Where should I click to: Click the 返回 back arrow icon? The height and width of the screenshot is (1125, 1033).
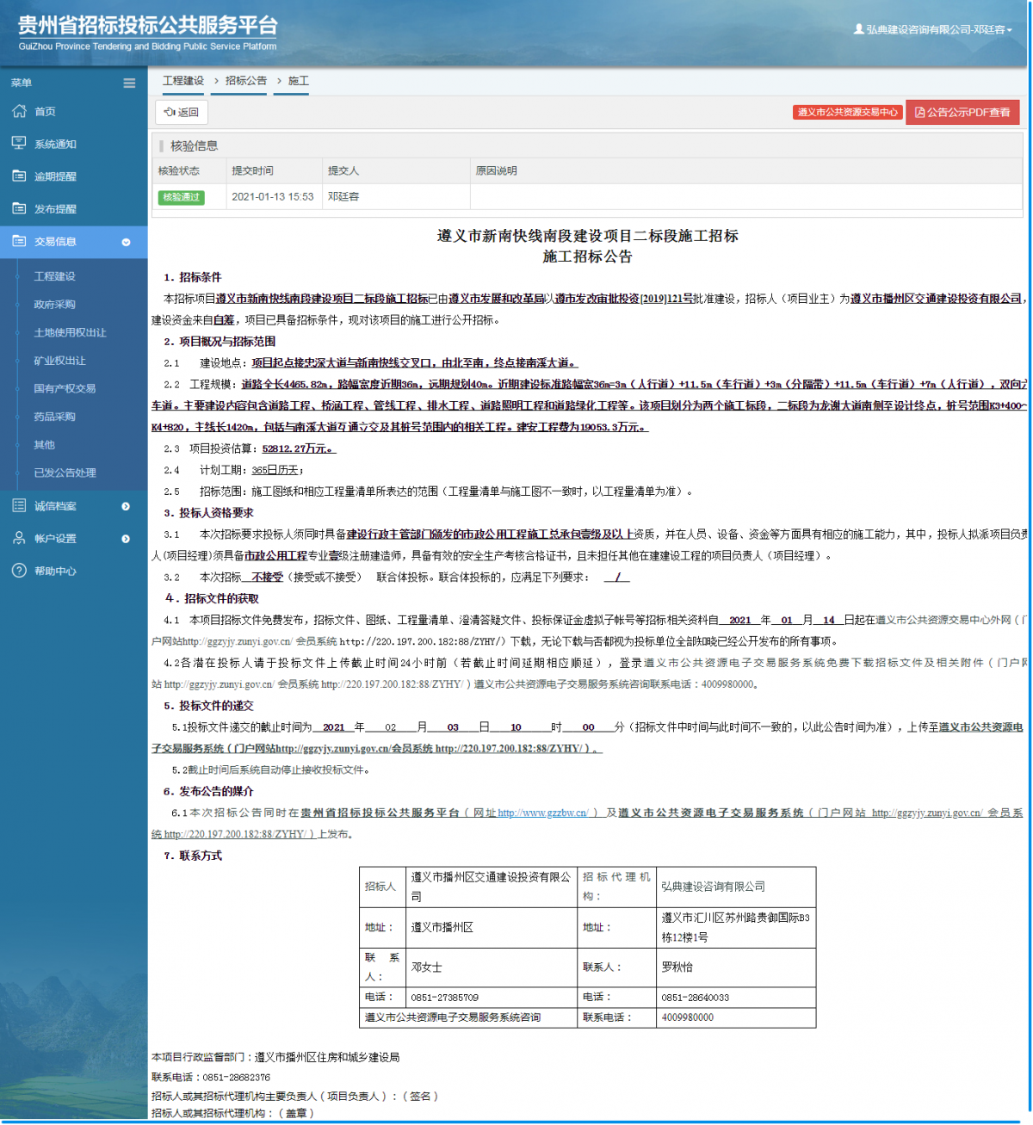[171, 111]
